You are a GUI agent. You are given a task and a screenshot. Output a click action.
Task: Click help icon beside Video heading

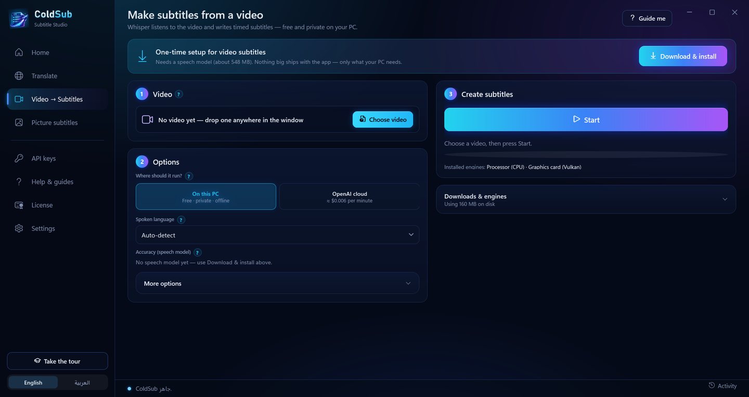coord(179,94)
